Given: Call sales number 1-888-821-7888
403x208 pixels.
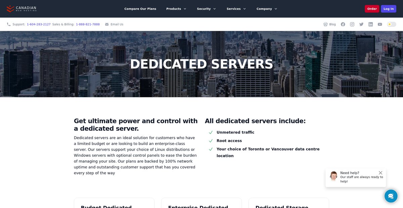Looking at the screenshot, I should pos(88,24).
